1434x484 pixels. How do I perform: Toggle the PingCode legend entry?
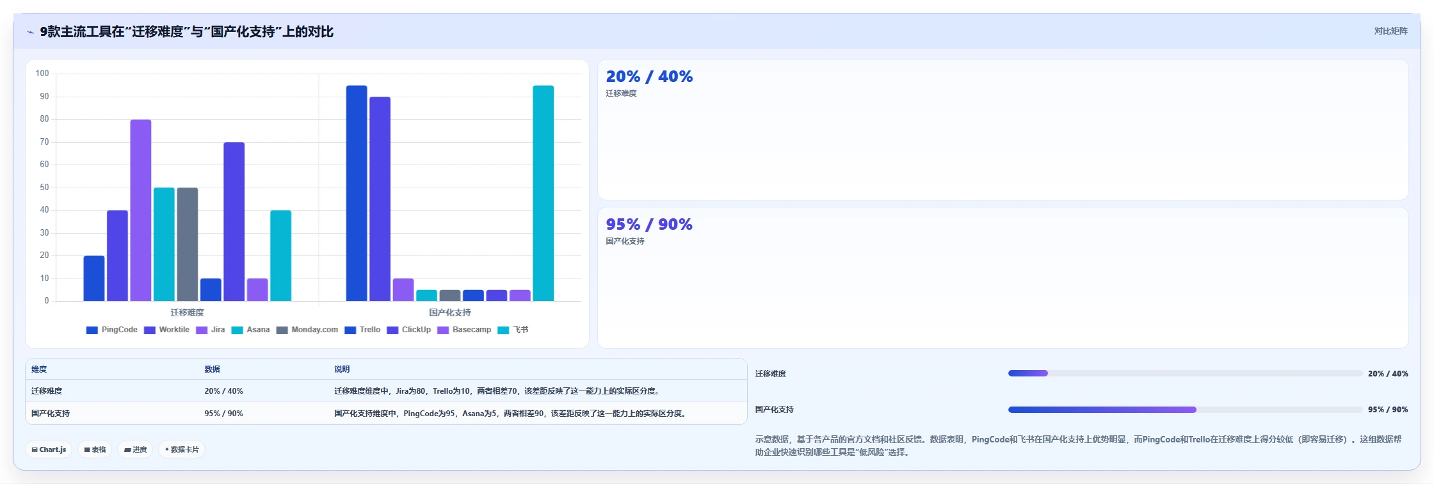[112, 330]
